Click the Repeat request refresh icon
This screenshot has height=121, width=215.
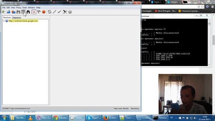(50, 12)
